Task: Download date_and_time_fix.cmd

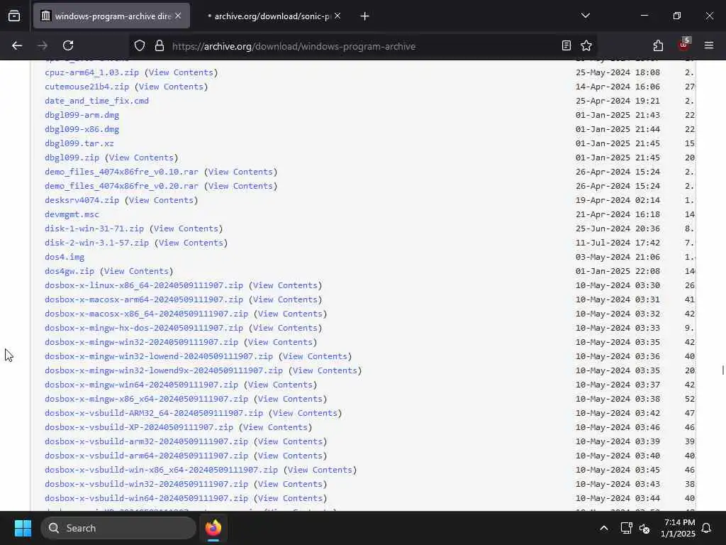Action: (96, 101)
